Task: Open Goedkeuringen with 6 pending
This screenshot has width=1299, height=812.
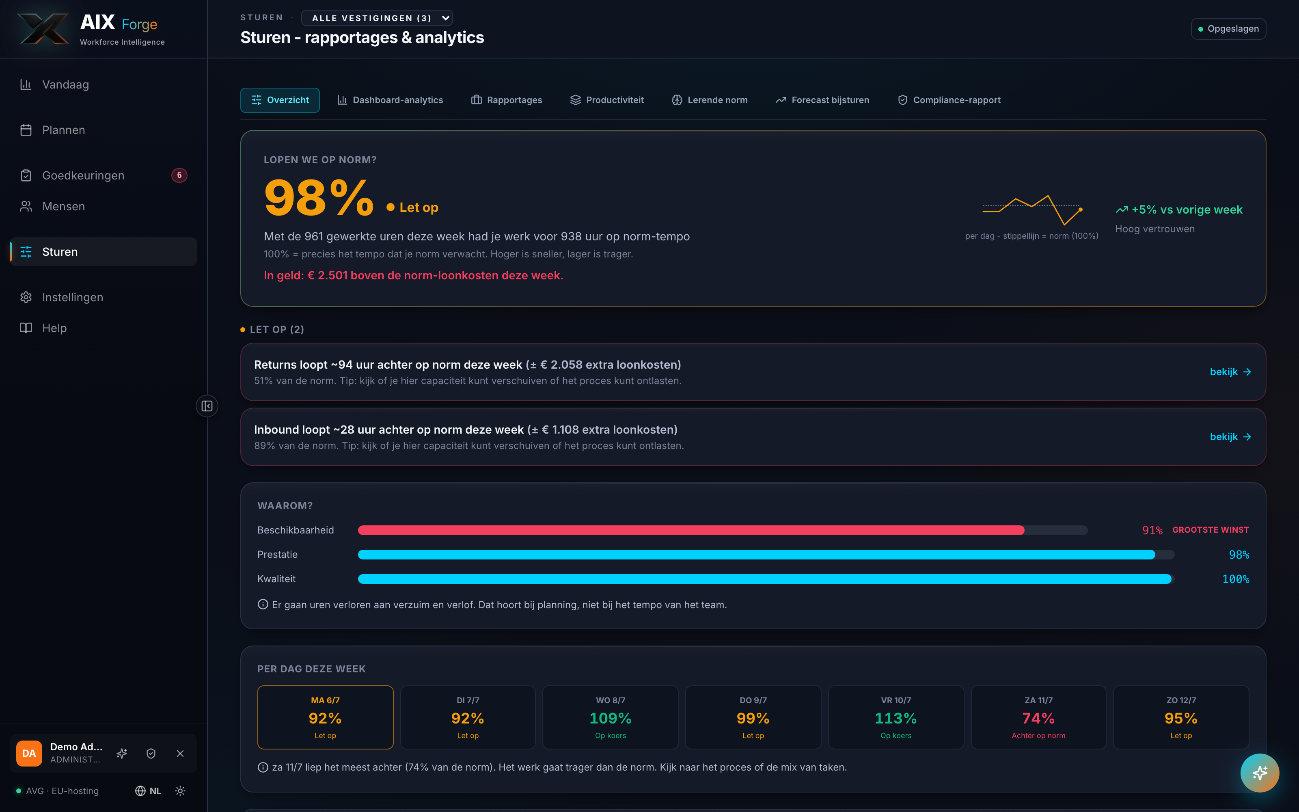Action: coord(104,175)
